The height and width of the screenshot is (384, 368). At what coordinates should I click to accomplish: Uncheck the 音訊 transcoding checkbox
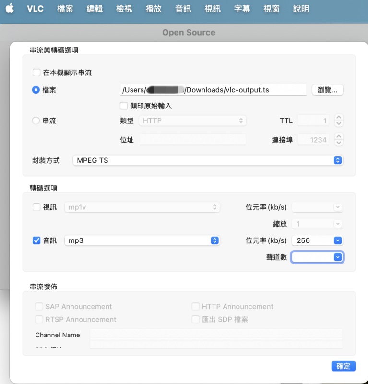[36, 240]
